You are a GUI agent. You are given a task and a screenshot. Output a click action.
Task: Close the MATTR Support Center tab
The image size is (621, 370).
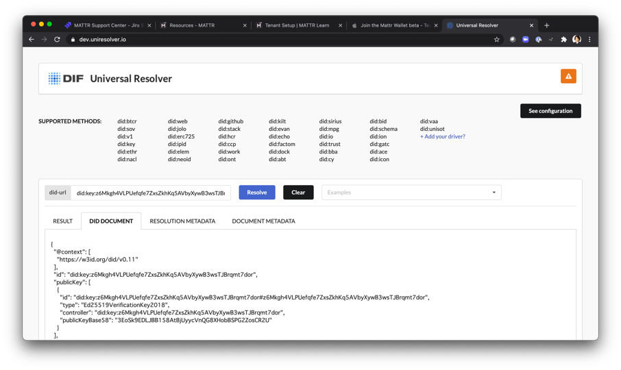(x=149, y=25)
